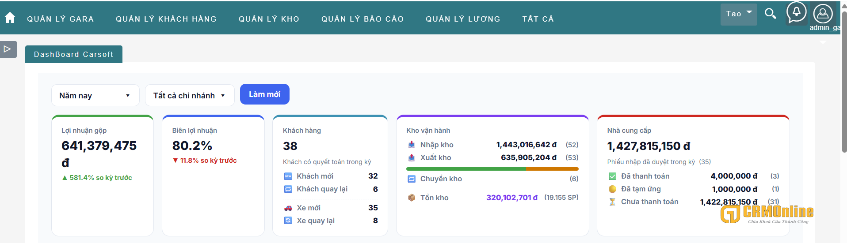Click the Biên lợi nhuận card title
The width and height of the screenshot is (847, 243).
coord(195,131)
